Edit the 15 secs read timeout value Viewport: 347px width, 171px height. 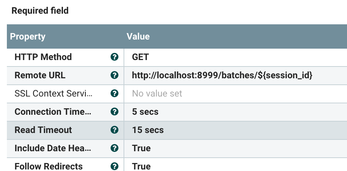148,130
